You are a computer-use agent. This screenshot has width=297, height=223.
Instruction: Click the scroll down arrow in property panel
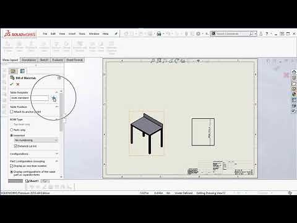61,177
